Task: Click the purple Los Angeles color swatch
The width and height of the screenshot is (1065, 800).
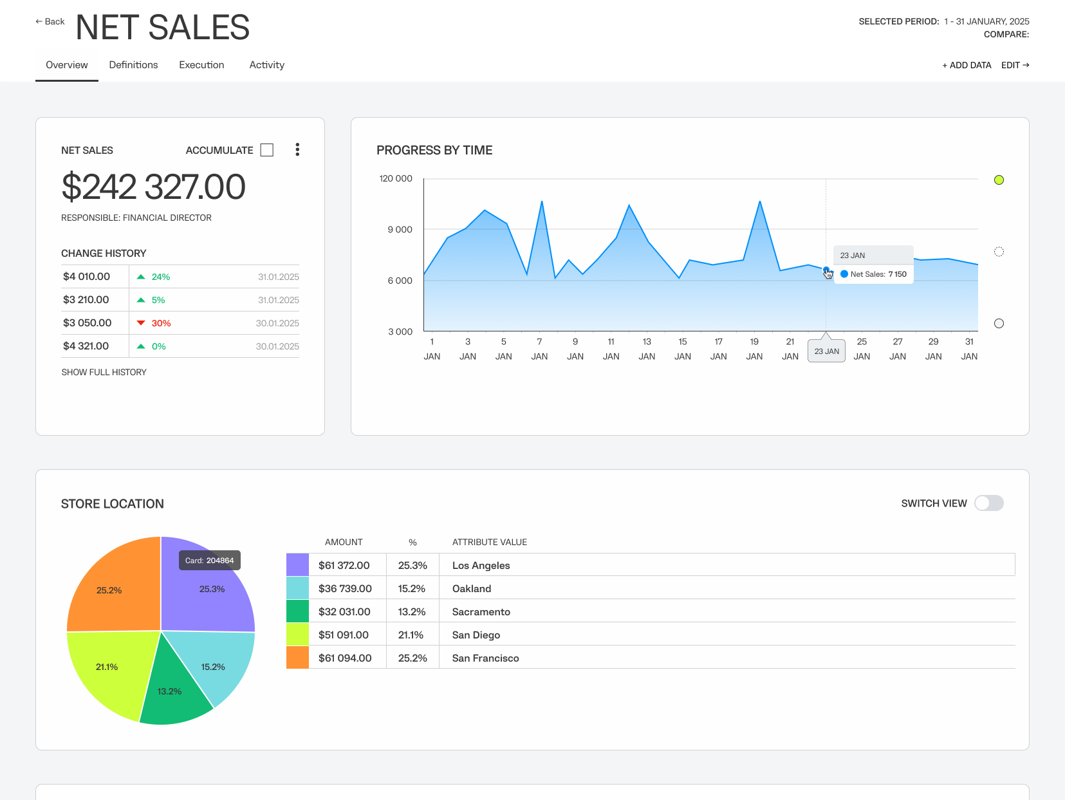Action: point(297,565)
